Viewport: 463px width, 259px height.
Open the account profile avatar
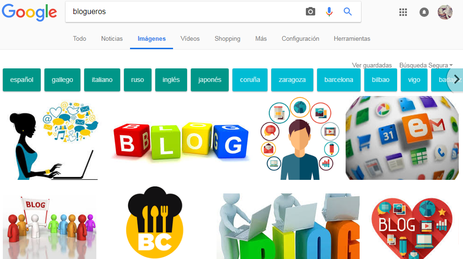(445, 12)
